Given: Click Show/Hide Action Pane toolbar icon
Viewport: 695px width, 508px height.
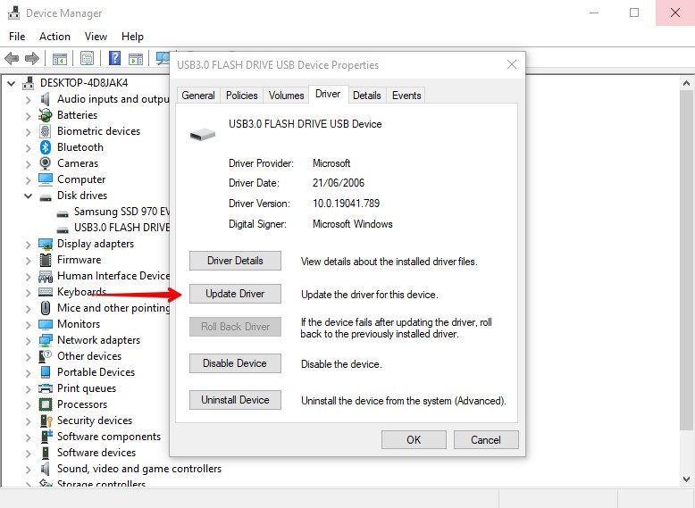Looking at the screenshot, I should [x=136, y=58].
